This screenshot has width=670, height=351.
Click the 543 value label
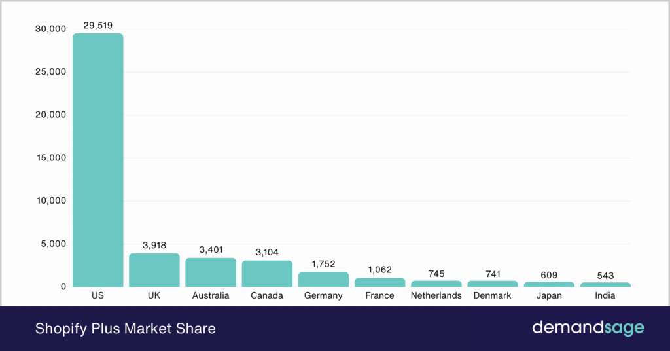click(605, 276)
